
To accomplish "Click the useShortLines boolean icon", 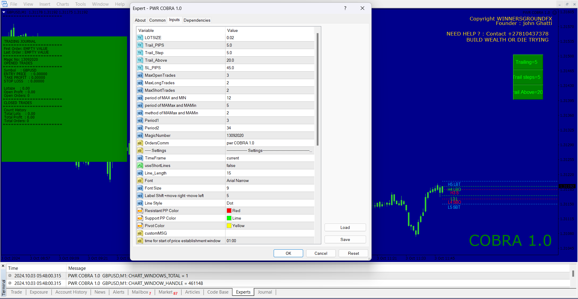I will coord(140,165).
